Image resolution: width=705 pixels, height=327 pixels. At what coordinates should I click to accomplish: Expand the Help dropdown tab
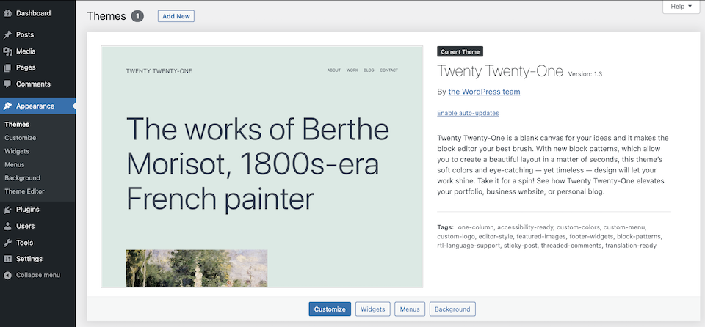point(681,7)
